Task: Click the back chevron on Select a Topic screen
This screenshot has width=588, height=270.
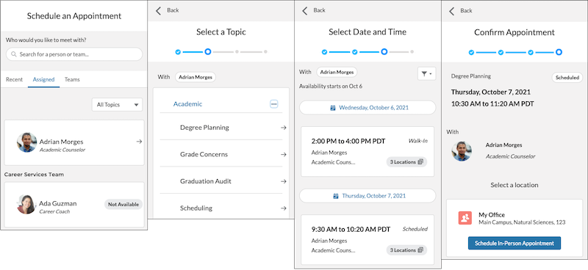Action: [158, 10]
